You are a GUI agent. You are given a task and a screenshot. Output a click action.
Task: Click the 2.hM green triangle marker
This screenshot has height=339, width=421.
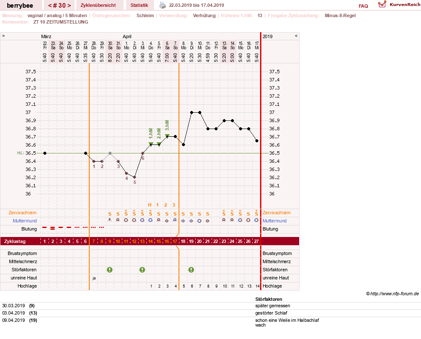point(159,144)
